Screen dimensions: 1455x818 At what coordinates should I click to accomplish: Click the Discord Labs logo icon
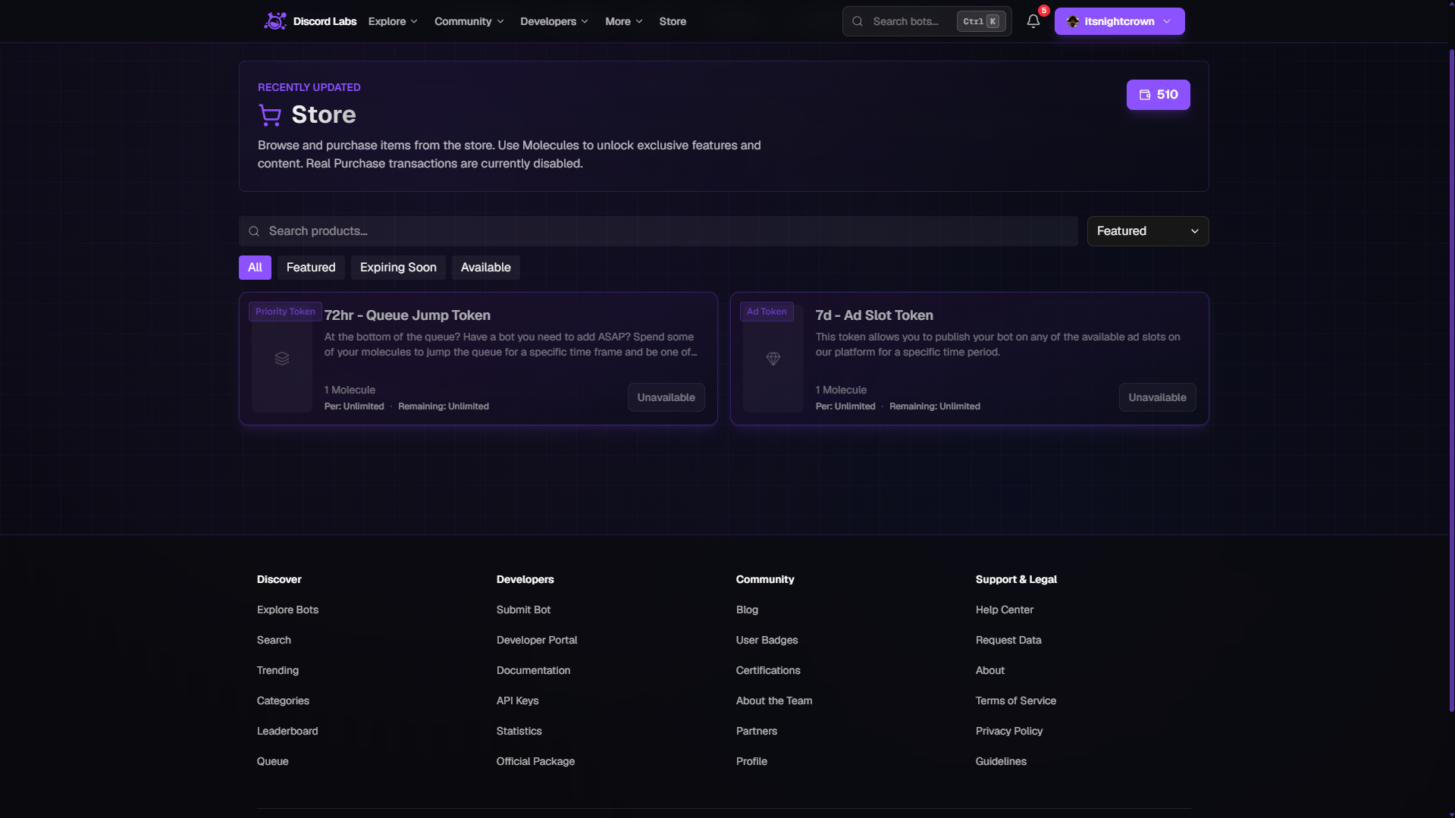click(274, 21)
